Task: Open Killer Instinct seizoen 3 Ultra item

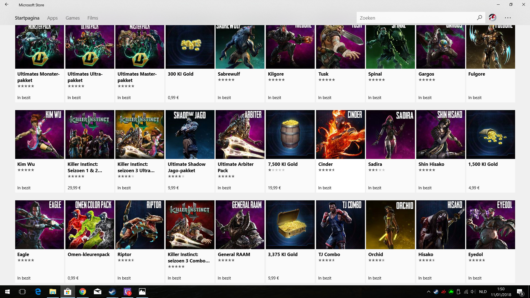Action: [x=140, y=151]
